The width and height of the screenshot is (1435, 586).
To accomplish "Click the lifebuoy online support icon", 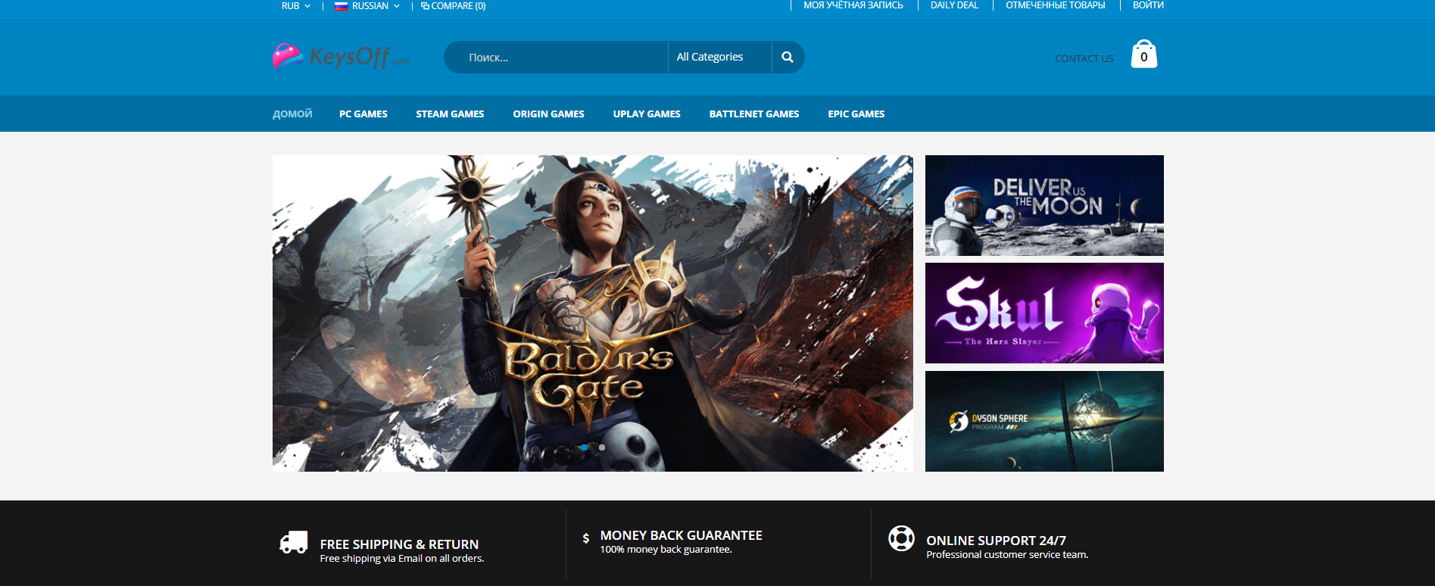I will tap(901, 538).
